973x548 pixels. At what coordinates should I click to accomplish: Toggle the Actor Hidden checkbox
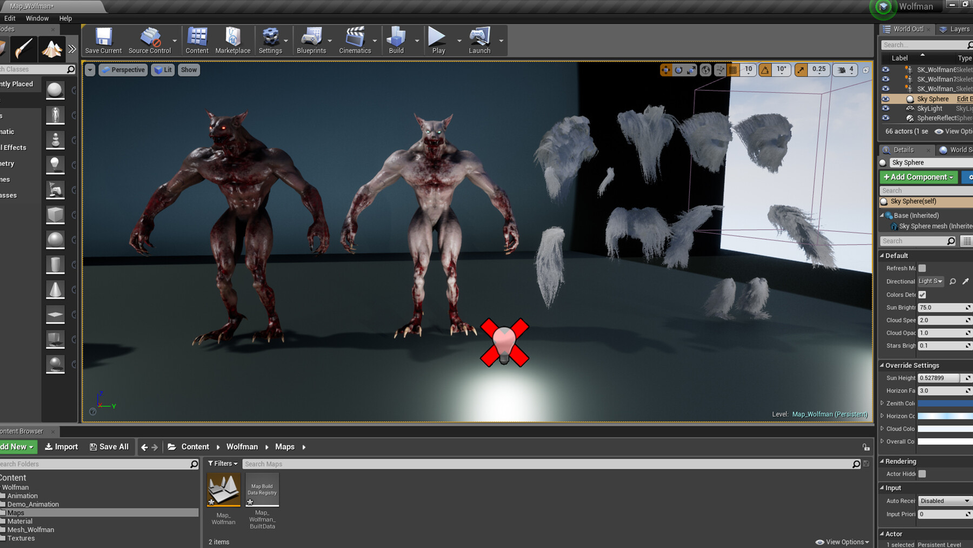(922, 474)
